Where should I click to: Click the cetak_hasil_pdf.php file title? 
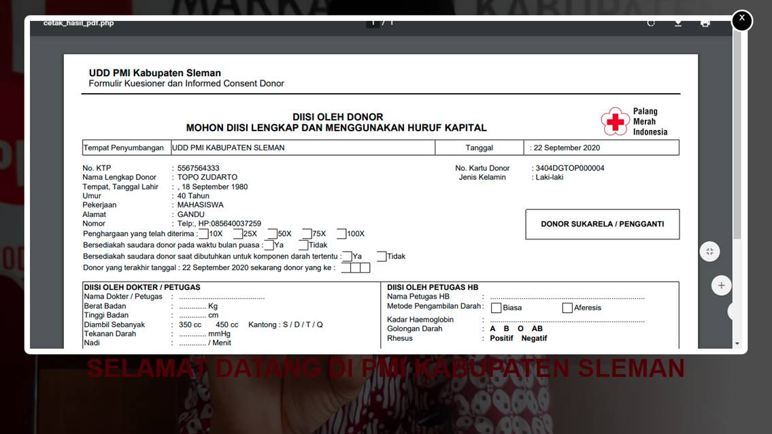(x=78, y=22)
